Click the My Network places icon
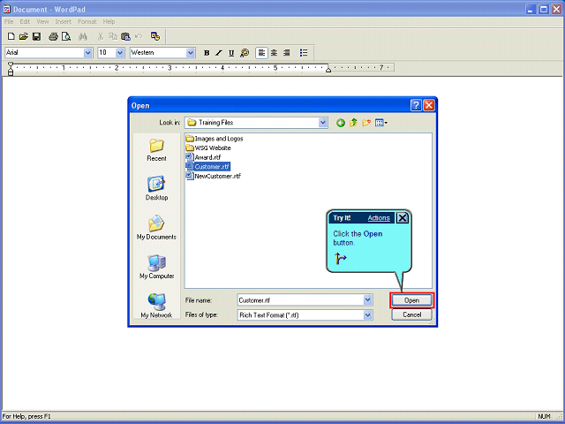Image resolution: width=565 pixels, height=424 pixels. click(x=157, y=306)
